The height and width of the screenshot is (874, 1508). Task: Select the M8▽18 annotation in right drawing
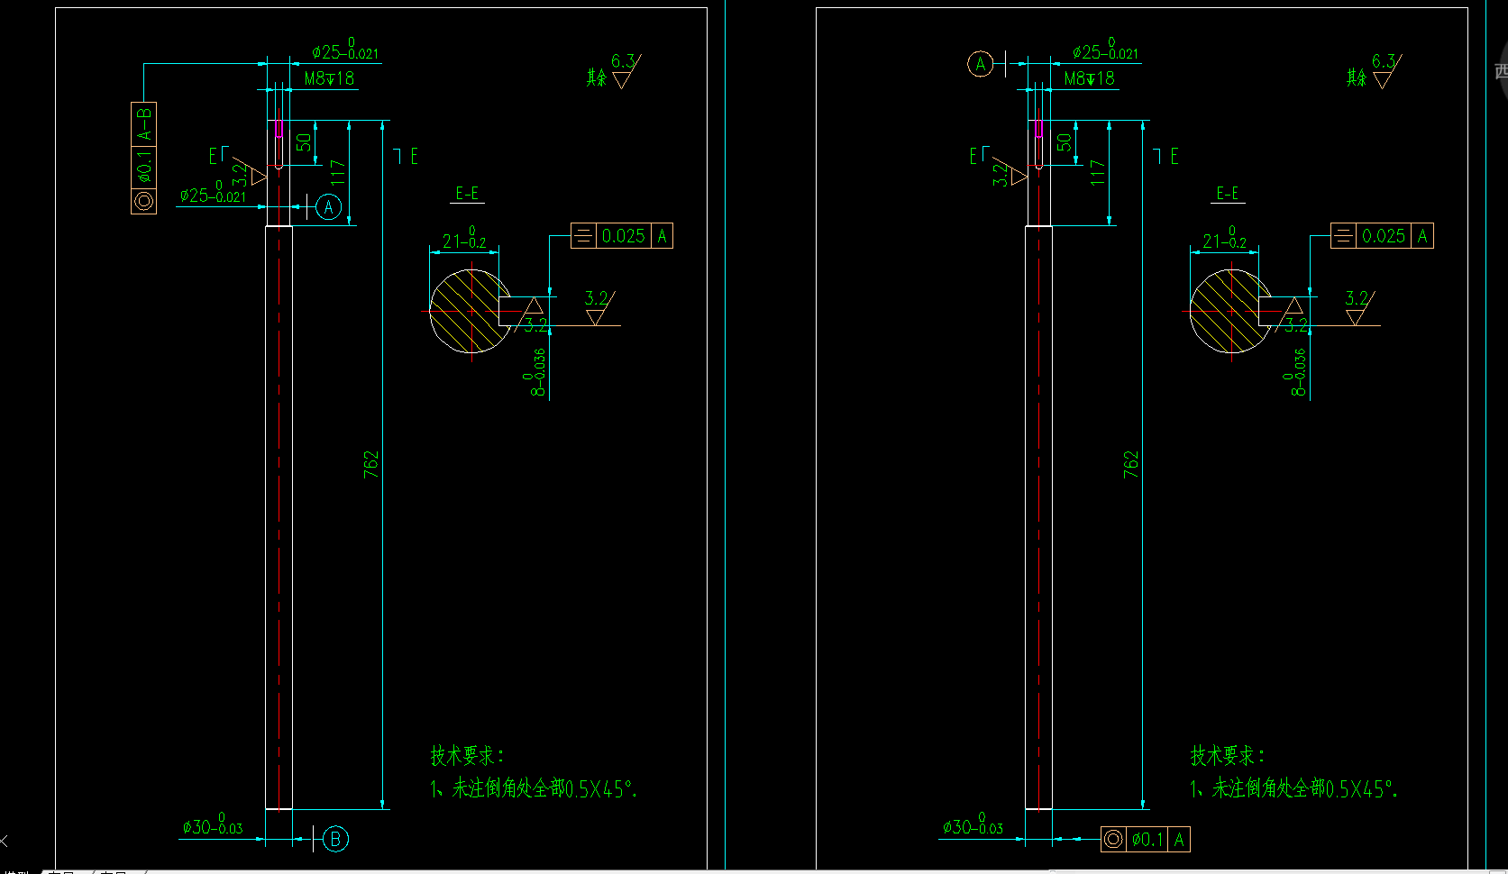(x=1089, y=79)
